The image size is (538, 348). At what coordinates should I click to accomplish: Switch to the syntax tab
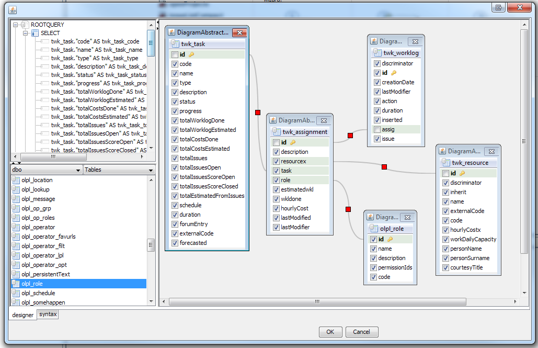pyautogui.click(x=48, y=314)
